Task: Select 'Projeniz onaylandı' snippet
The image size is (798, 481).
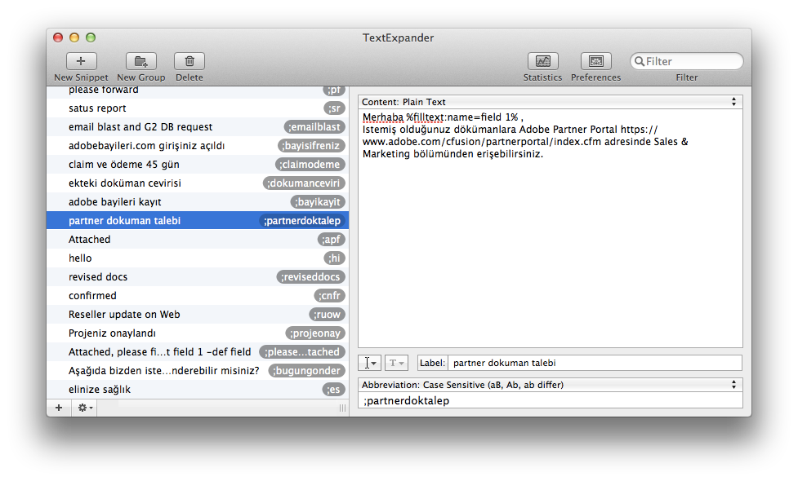Action: (198, 333)
